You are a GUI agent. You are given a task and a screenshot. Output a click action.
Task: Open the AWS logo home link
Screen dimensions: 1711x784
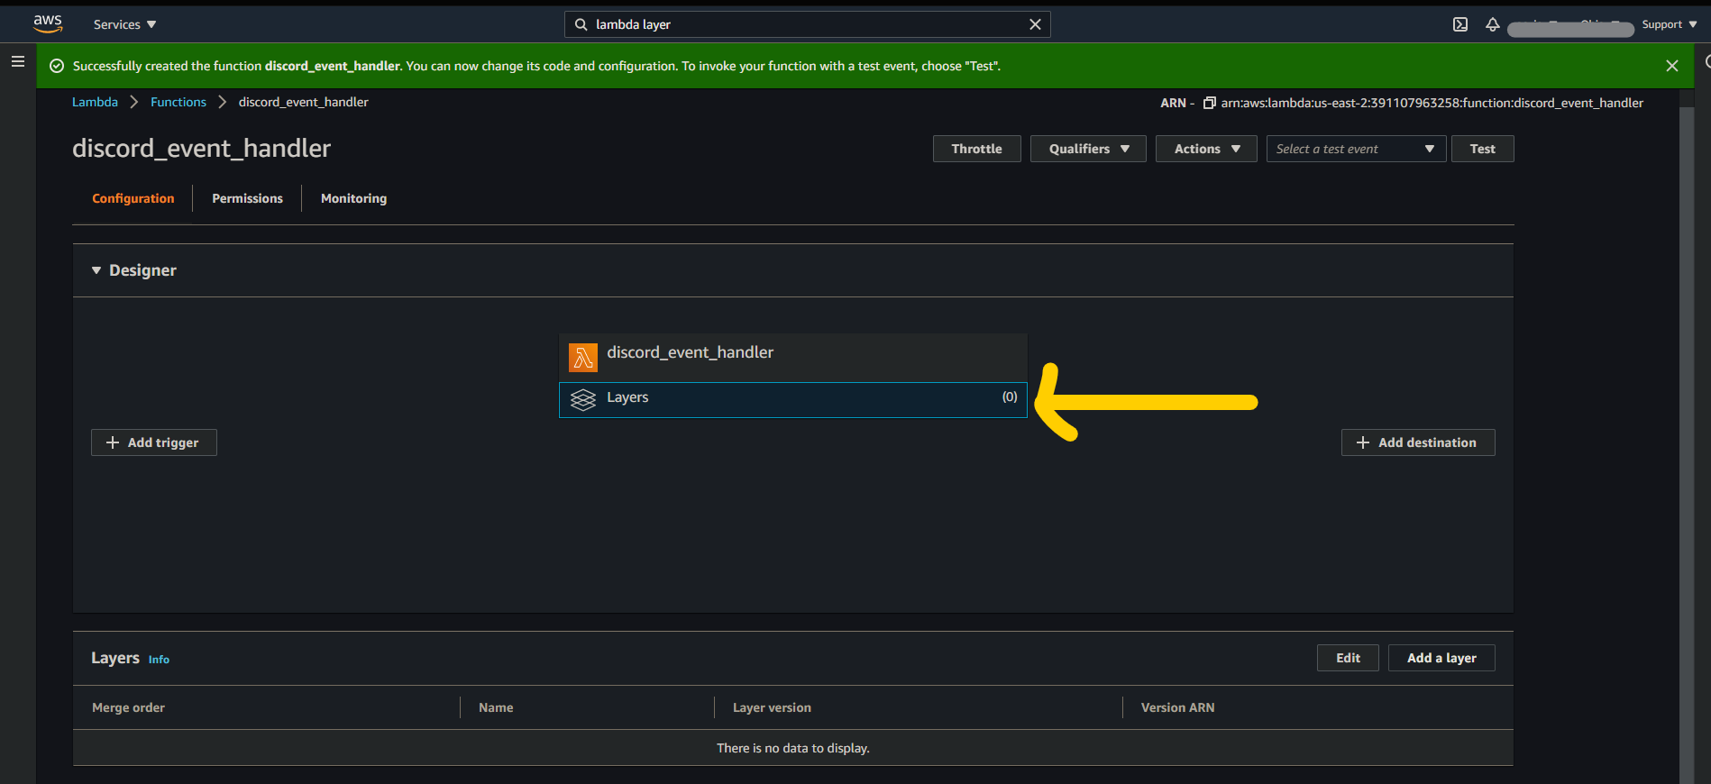tap(48, 24)
